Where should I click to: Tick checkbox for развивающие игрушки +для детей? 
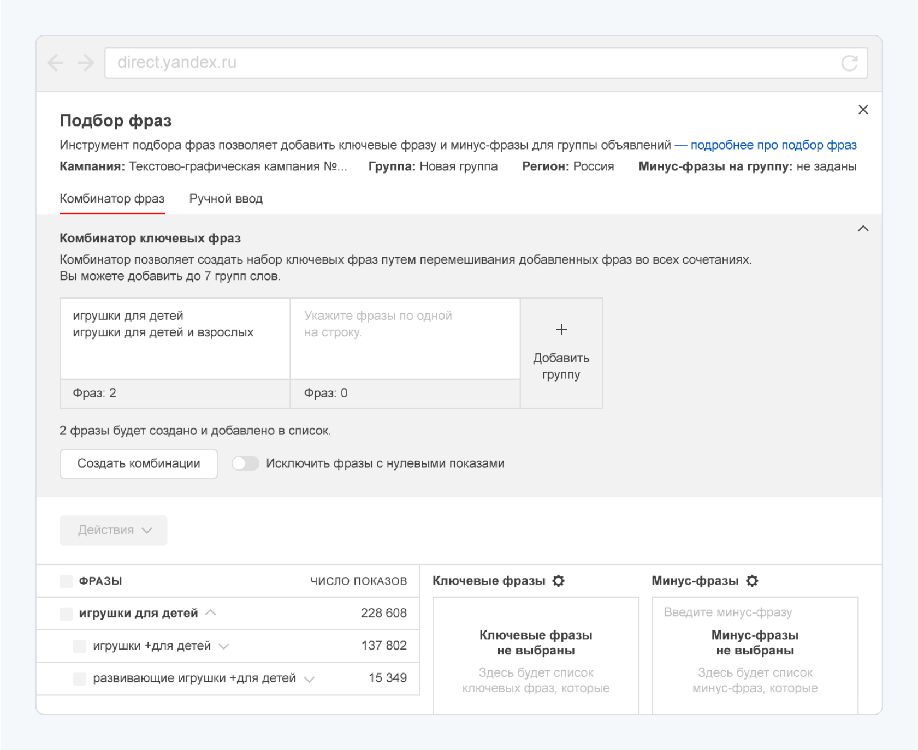click(80, 679)
